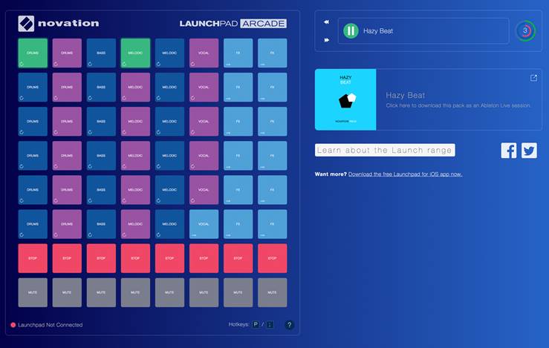Click the Launchpad Arcade title logo

click(x=233, y=24)
